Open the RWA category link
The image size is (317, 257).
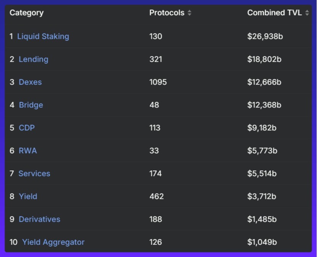point(28,151)
